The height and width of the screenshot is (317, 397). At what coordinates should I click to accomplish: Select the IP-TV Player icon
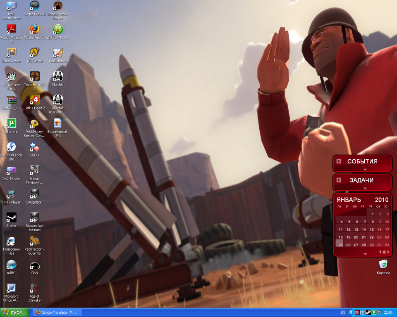pyautogui.click(x=11, y=196)
